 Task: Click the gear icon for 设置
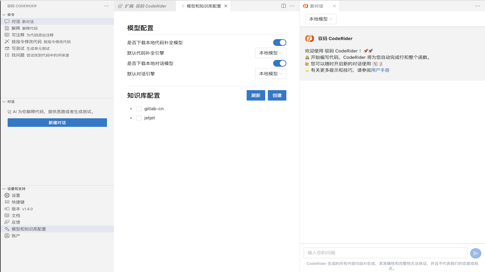(x=7, y=195)
